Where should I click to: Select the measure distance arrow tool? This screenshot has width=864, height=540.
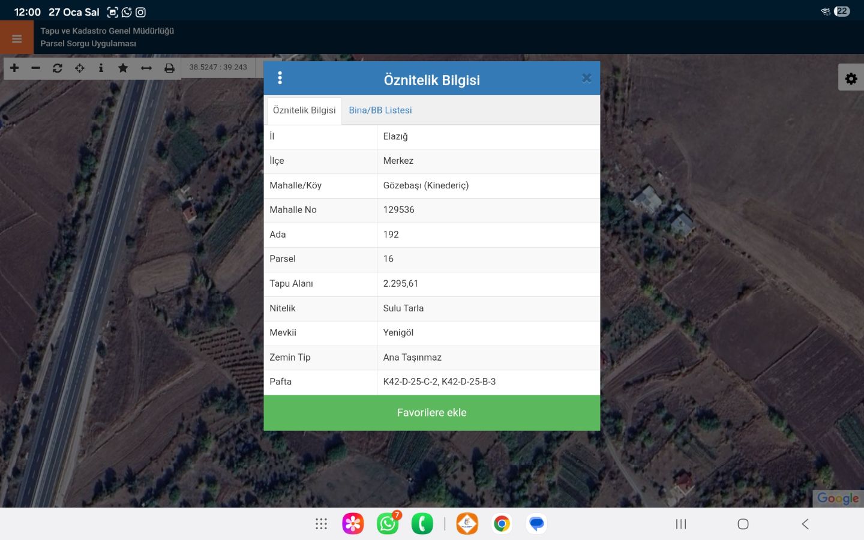click(x=146, y=68)
